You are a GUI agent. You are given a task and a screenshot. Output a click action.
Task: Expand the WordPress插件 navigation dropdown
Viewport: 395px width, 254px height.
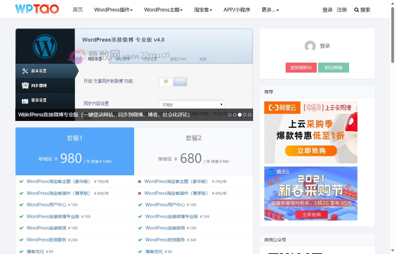(x=113, y=10)
